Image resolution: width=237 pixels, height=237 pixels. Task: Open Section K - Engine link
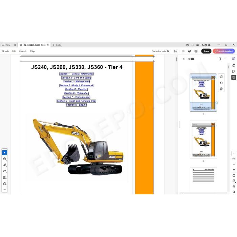[76, 105]
